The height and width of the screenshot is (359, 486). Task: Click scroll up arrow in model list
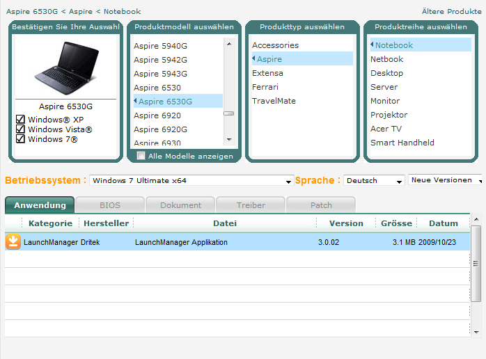tap(229, 44)
